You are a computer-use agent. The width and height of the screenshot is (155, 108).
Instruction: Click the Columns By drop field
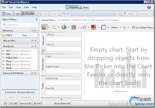point(63,83)
